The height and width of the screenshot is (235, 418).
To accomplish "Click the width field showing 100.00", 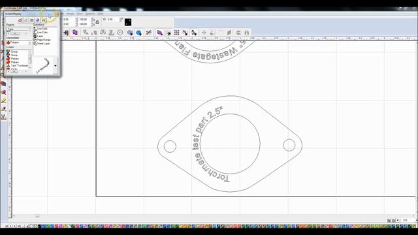I will pos(83,20).
